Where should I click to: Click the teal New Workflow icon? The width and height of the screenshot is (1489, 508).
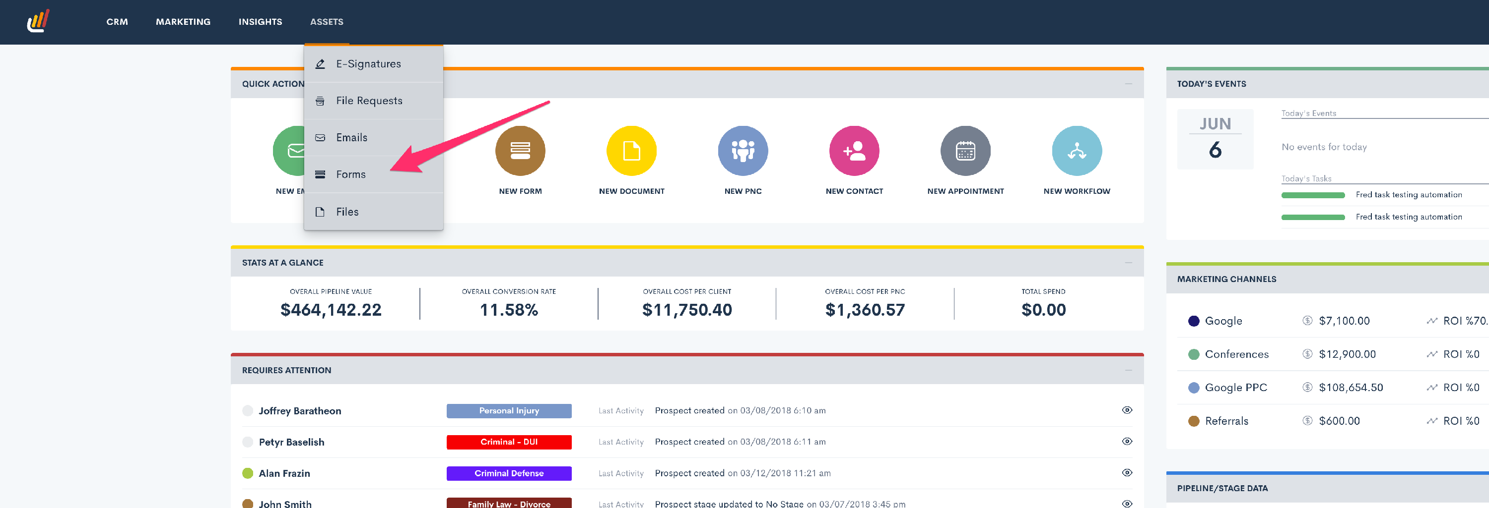coord(1077,151)
